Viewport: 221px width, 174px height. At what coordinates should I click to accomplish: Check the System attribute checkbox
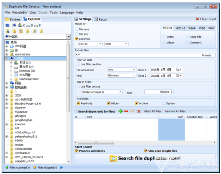click(x=163, y=103)
